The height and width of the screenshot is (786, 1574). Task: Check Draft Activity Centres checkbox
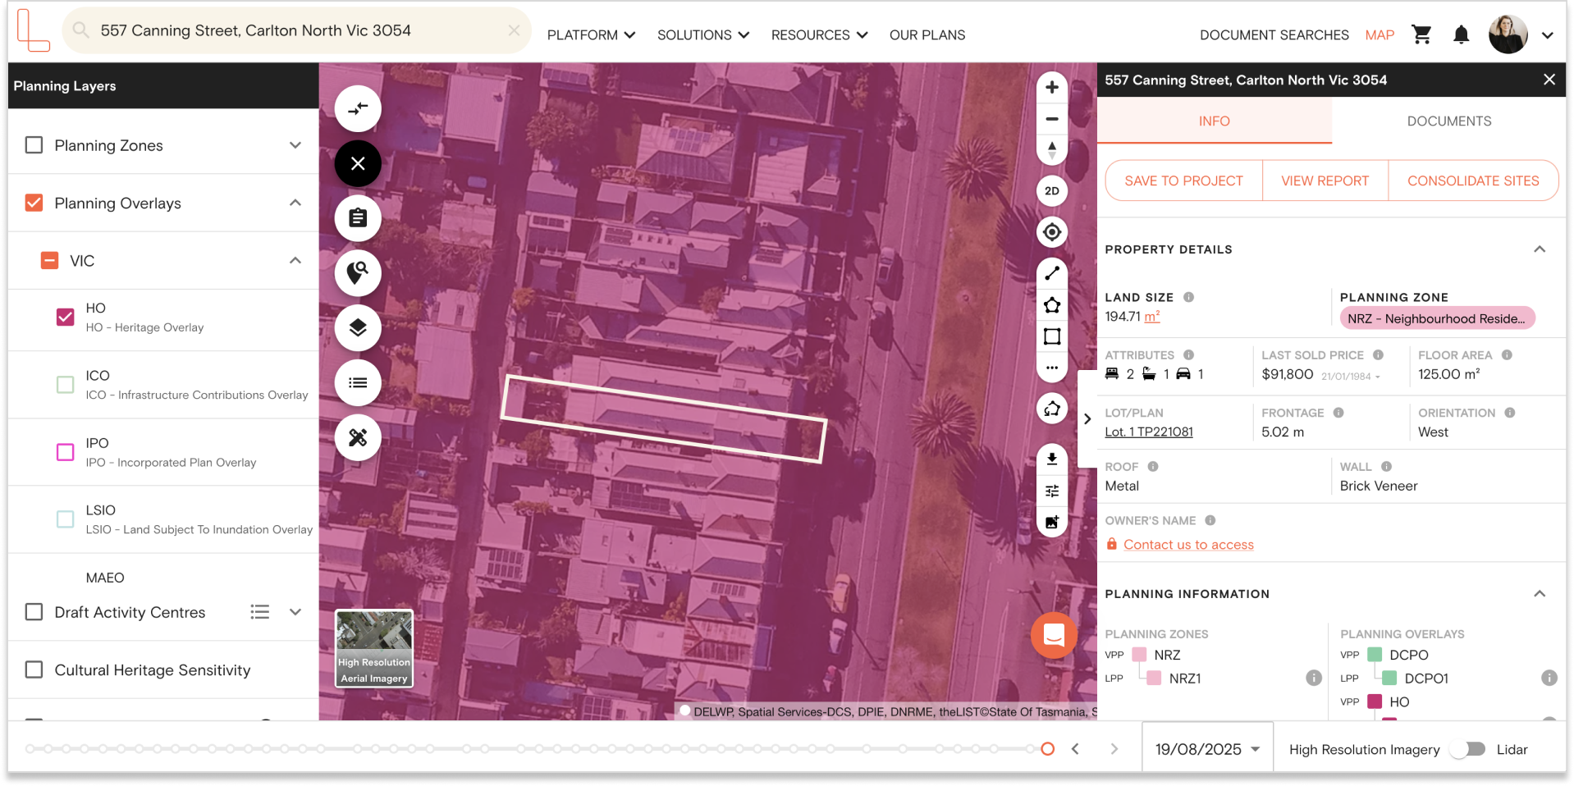(34, 612)
